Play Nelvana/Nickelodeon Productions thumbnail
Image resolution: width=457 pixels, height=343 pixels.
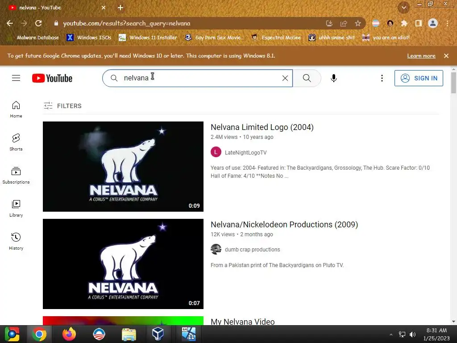point(123,264)
